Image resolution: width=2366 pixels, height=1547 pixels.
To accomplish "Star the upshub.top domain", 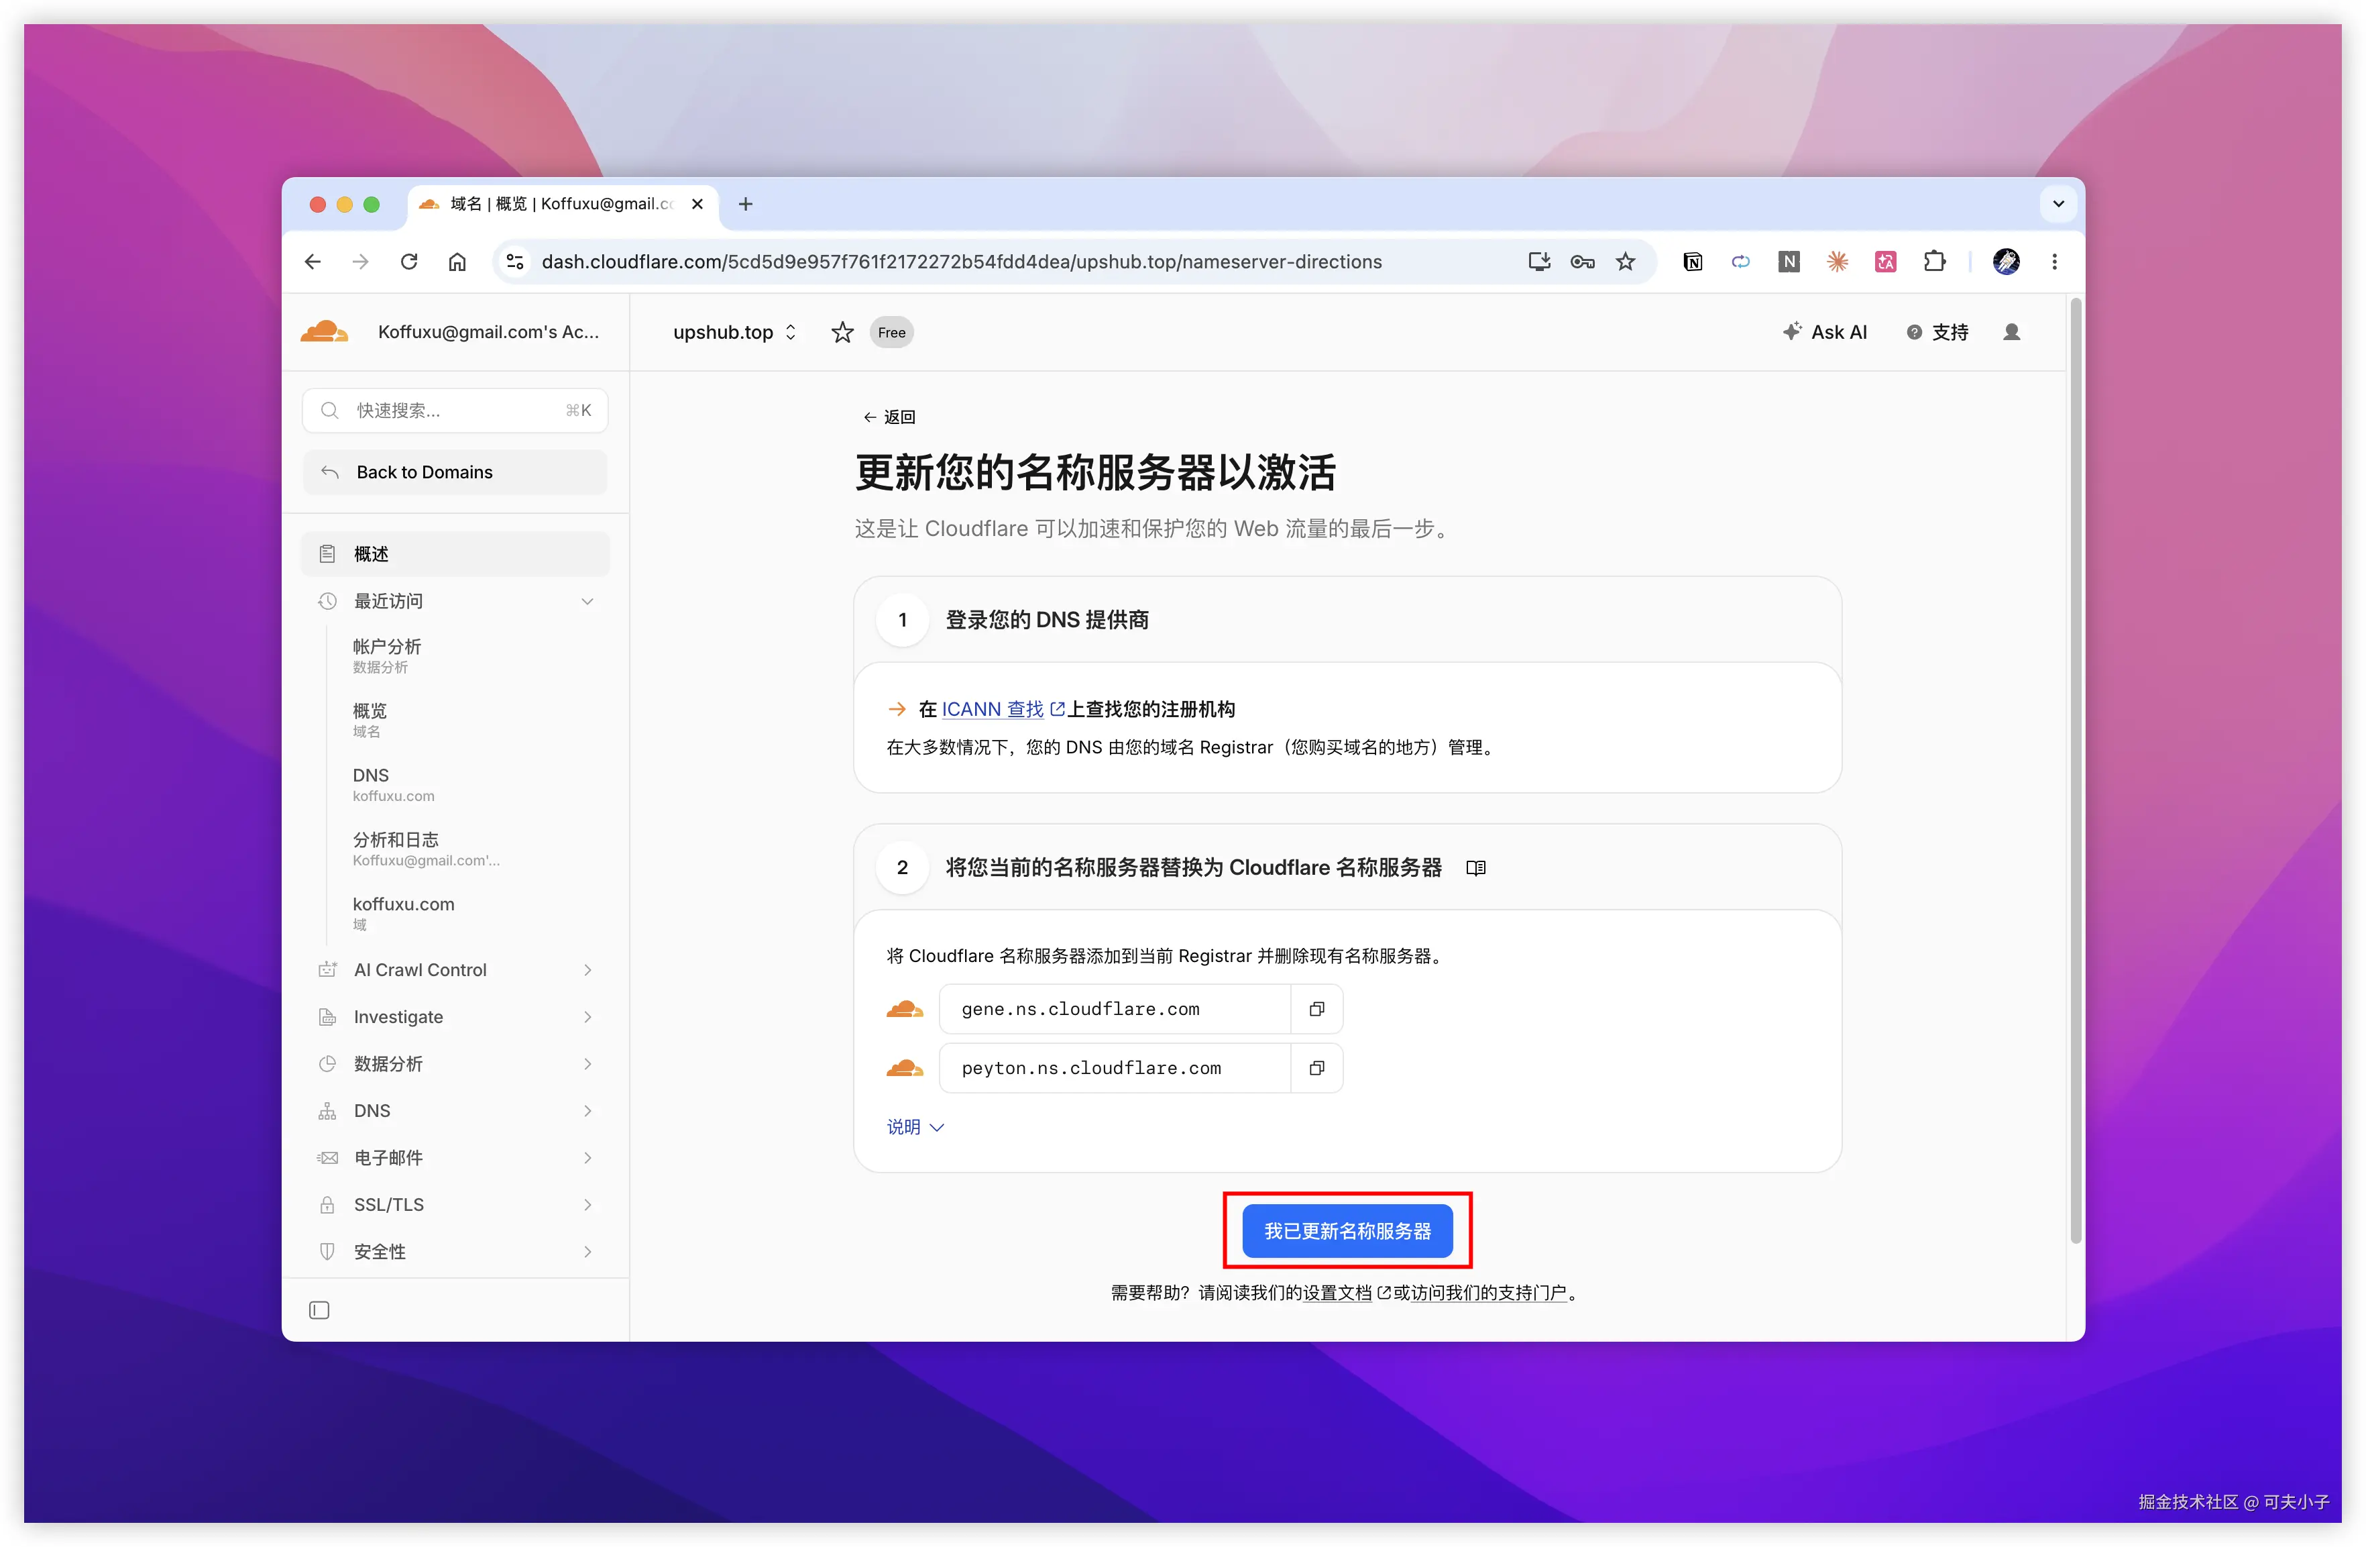I will (x=843, y=332).
